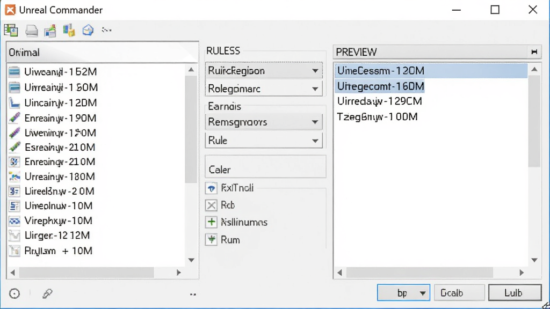The image size is (550, 309).
Task: Click left list scroll down arrow
Action: 191,260
